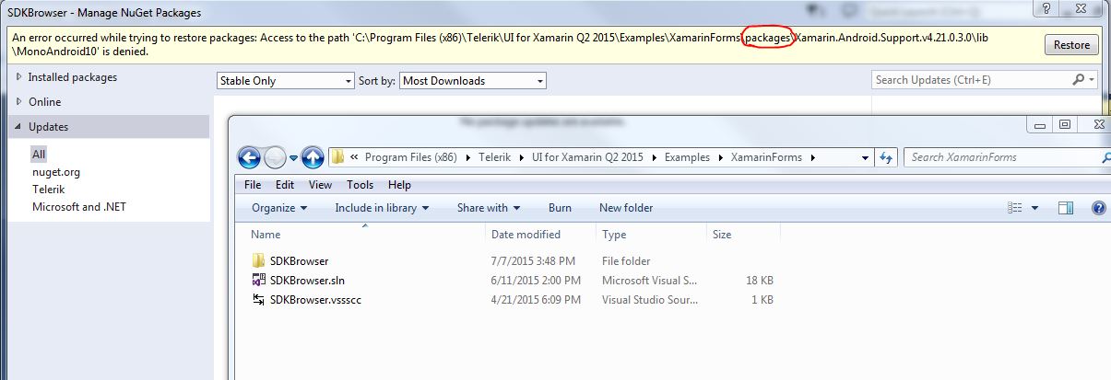The height and width of the screenshot is (380, 1111).
Task: Minimize the Explorer window
Action: pos(1042,125)
